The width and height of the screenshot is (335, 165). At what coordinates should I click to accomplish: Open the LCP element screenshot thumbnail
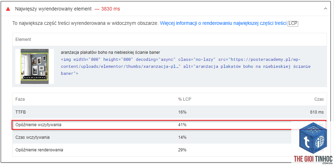pos(35,66)
